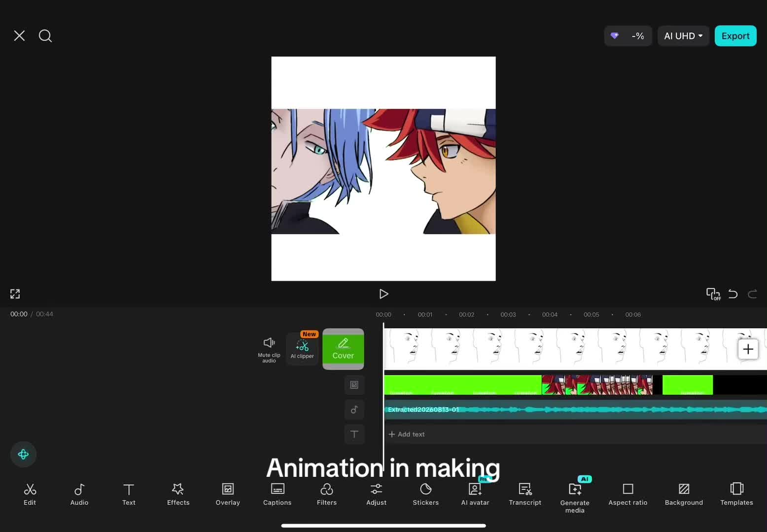Open Templates

coord(736,495)
